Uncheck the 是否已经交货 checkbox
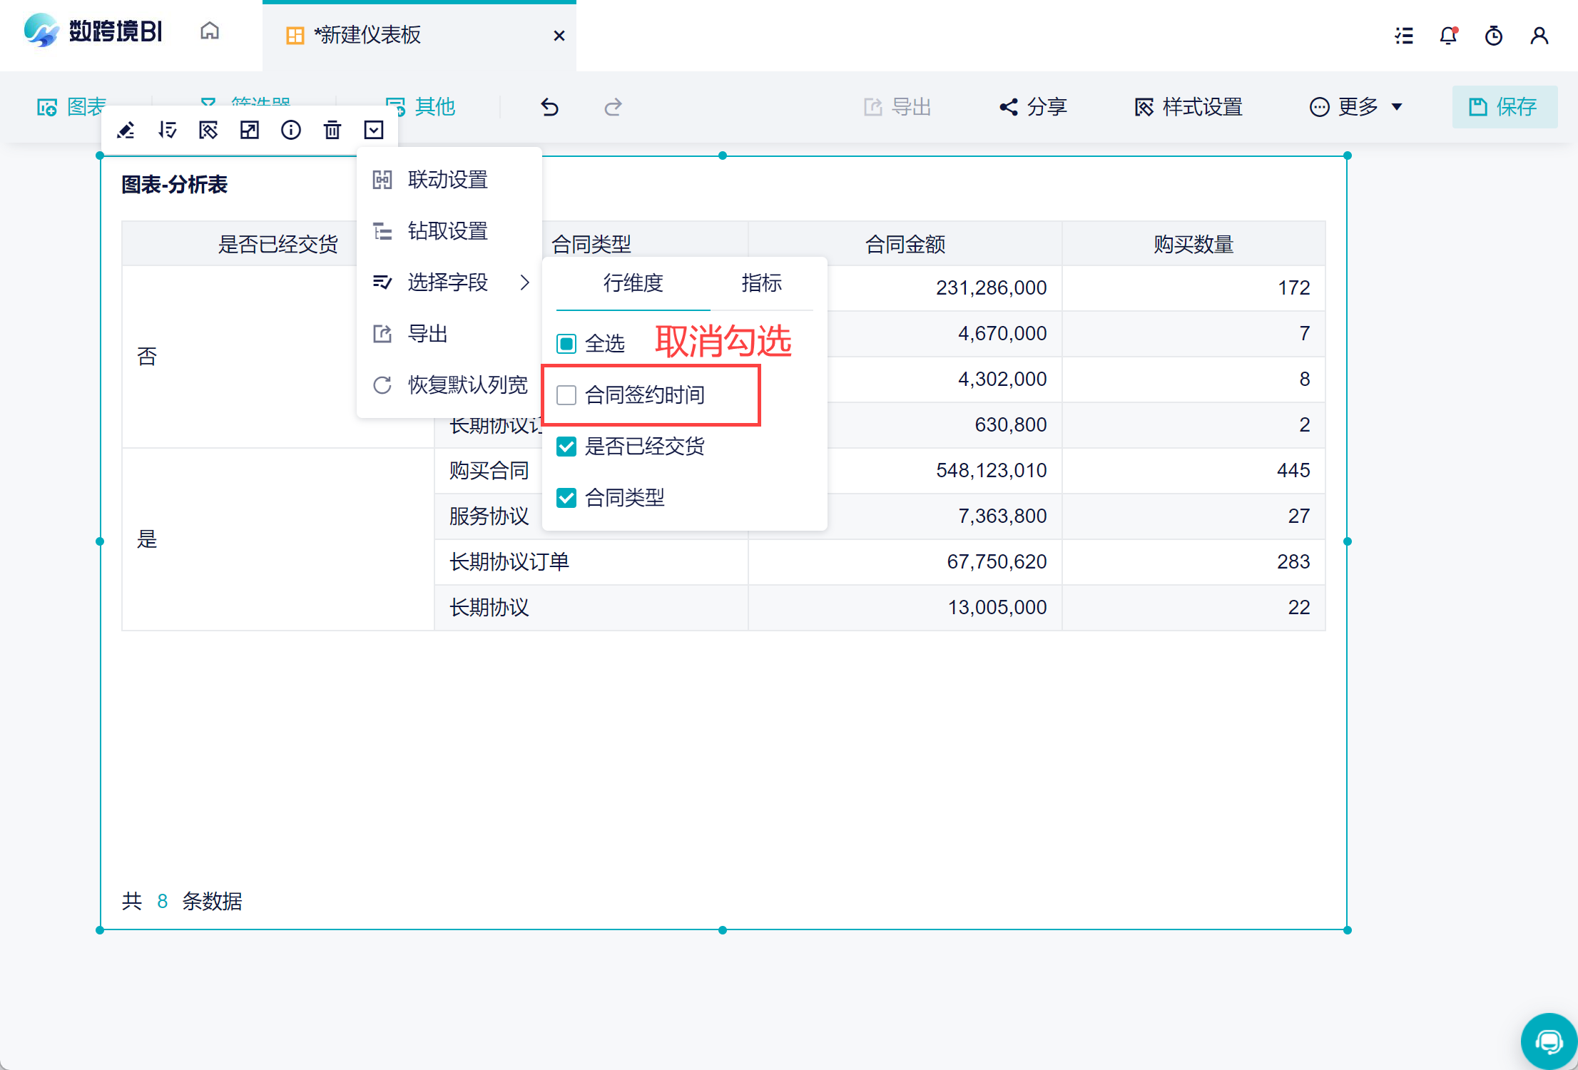This screenshot has height=1070, width=1578. click(x=566, y=447)
